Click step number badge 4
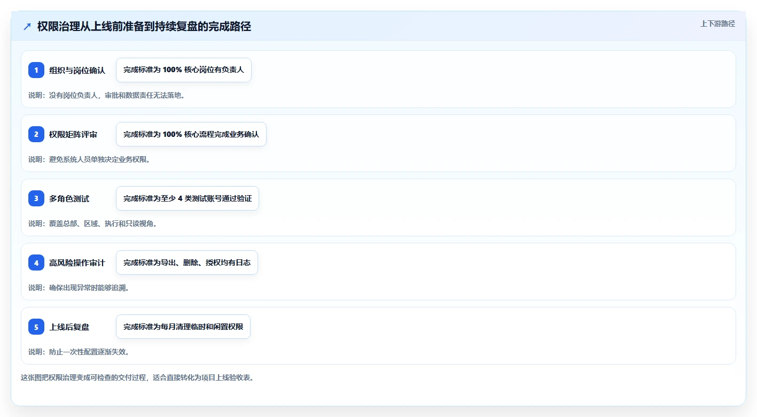The width and height of the screenshot is (757, 417). pyautogui.click(x=36, y=262)
